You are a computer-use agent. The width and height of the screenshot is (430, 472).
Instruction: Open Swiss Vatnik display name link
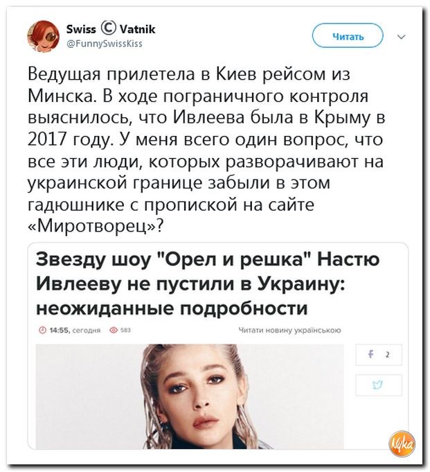tap(111, 29)
